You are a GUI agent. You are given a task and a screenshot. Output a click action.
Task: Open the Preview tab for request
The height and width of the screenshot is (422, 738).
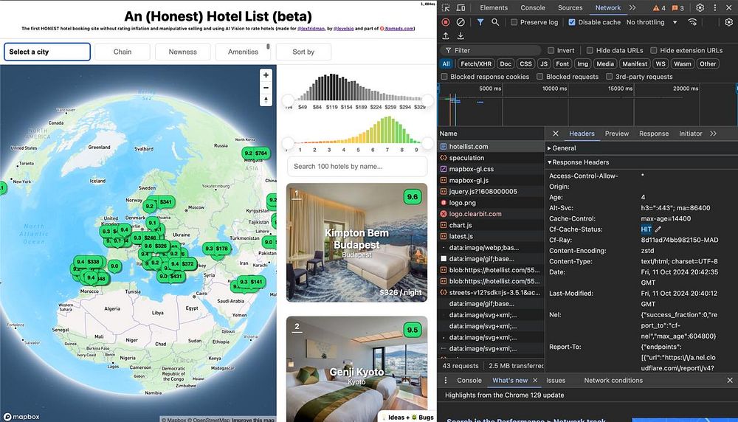pos(616,134)
